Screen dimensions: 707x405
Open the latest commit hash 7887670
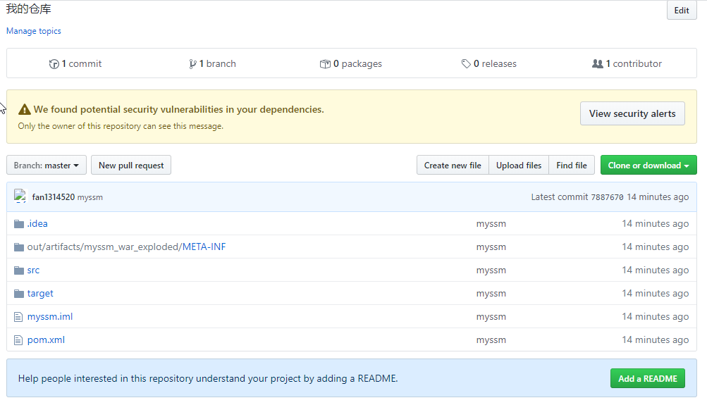pos(607,197)
